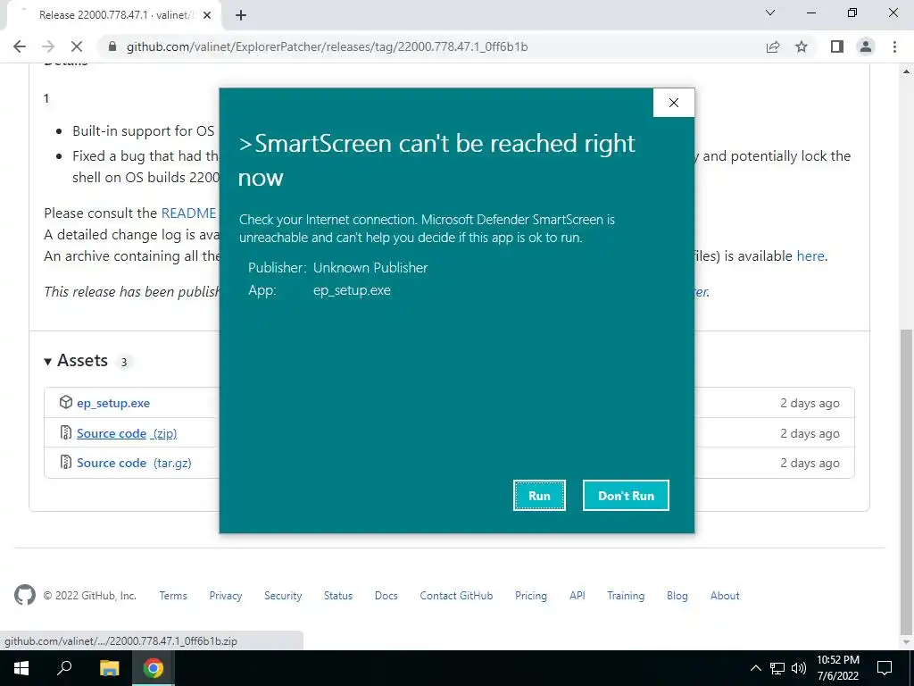Click the Chrome taskbar icon
914x686 pixels.
pyautogui.click(x=154, y=668)
